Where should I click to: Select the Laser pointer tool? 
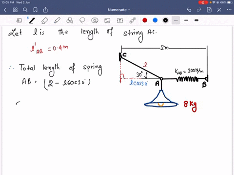click(133, 20)
